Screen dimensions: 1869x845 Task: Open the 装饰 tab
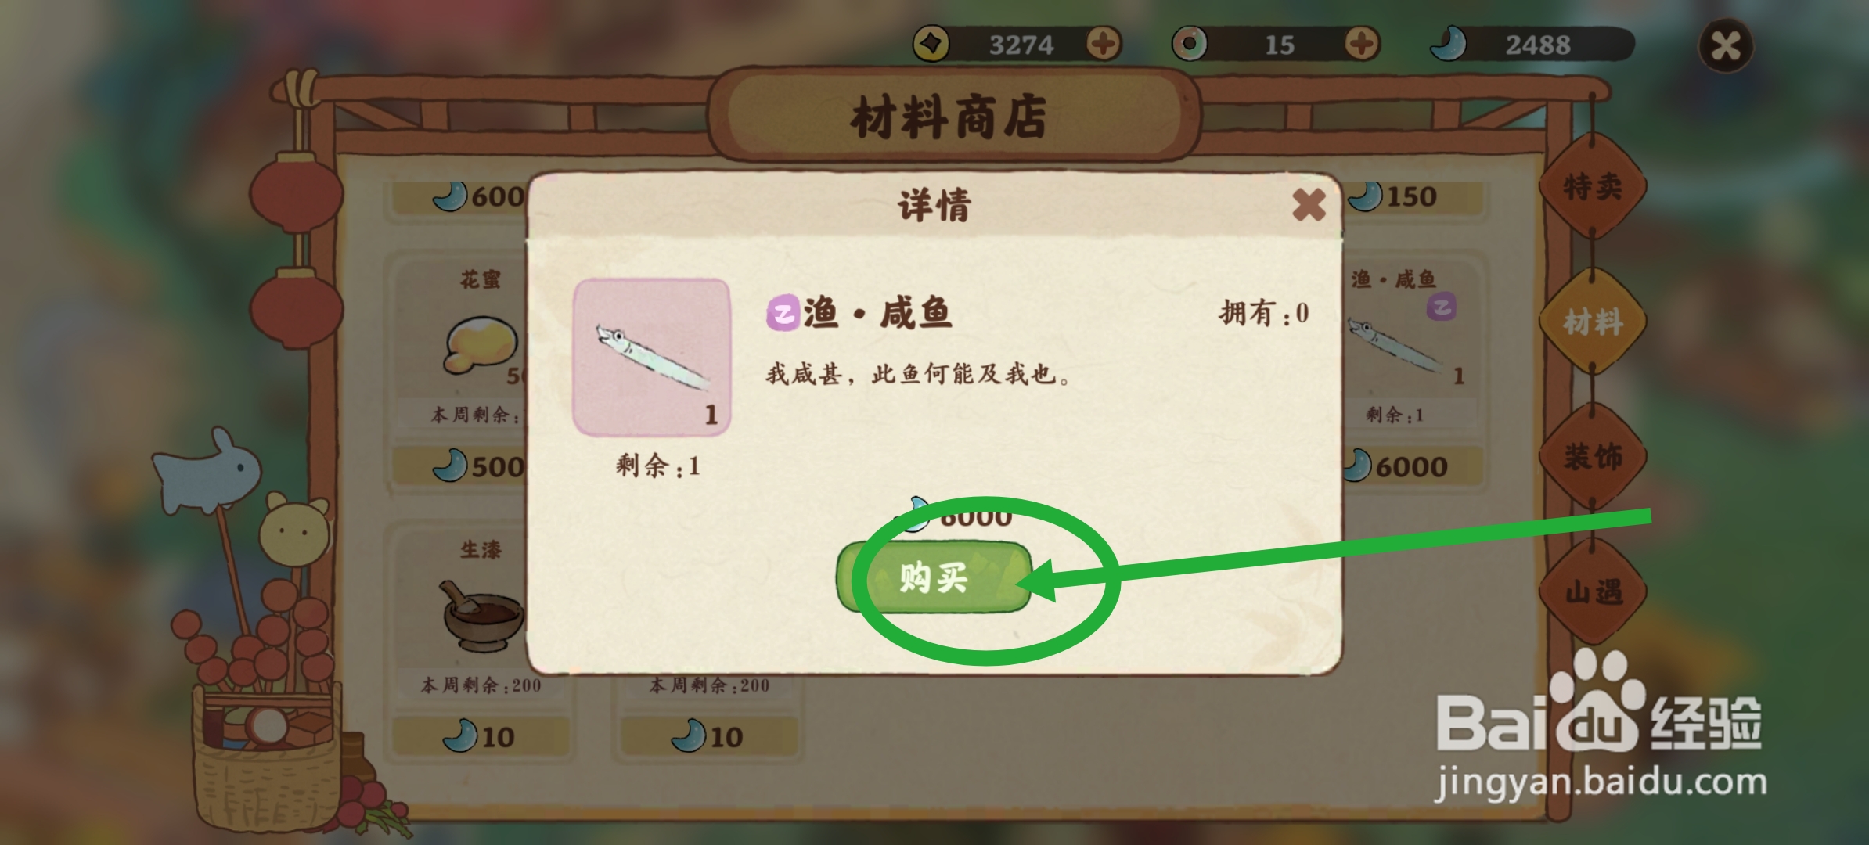[1593, 457]
